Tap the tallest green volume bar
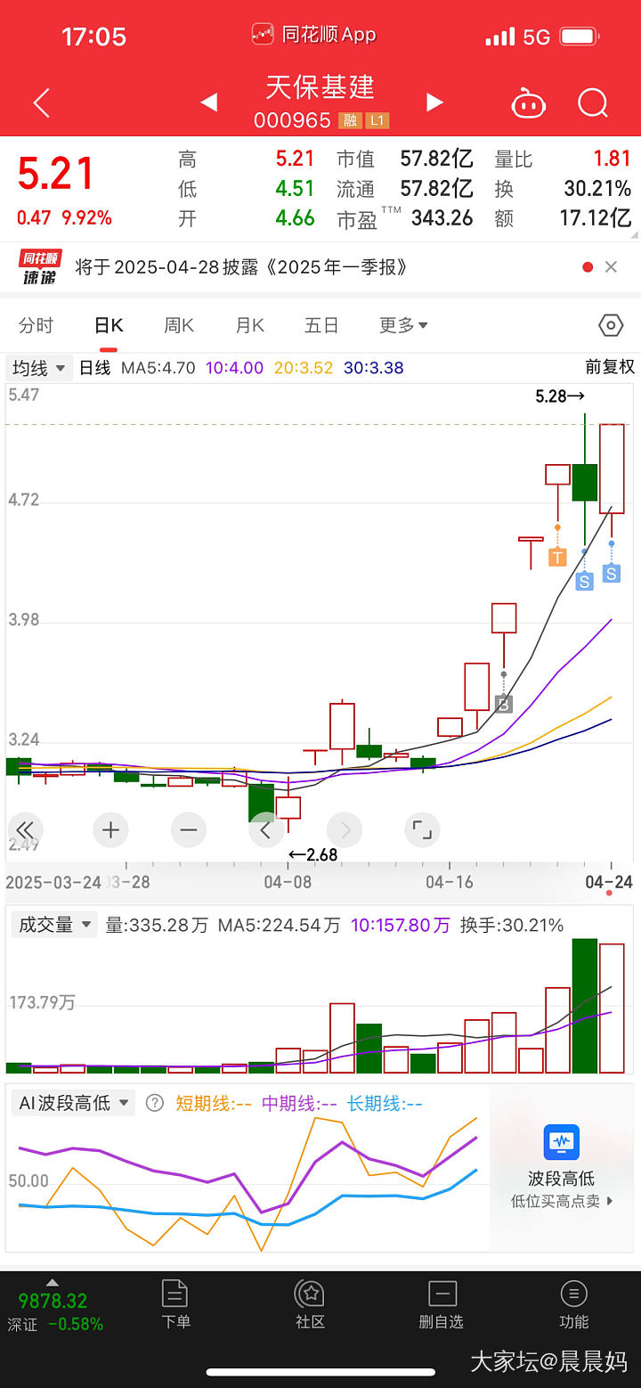Viewport: 641px width, 1388px height. pos(585,1006)
